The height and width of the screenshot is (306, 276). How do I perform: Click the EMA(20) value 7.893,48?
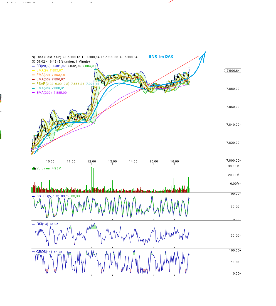pos(58,75)
